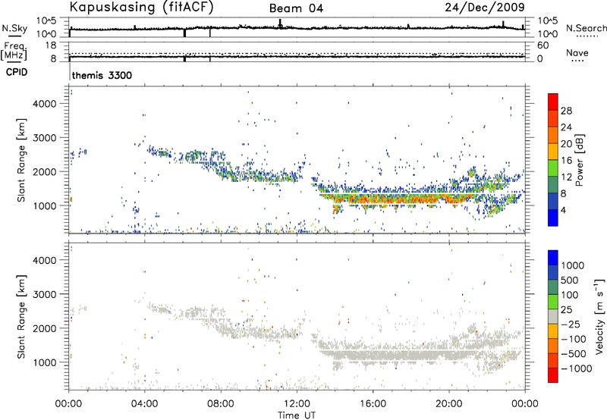Click the 'Beam 04' label
The image size is (607, 420).
point(296,8)
